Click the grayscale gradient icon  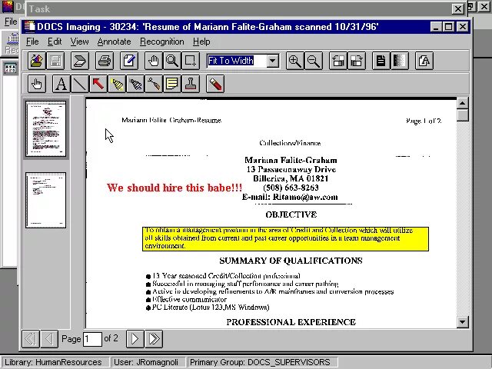400,61
